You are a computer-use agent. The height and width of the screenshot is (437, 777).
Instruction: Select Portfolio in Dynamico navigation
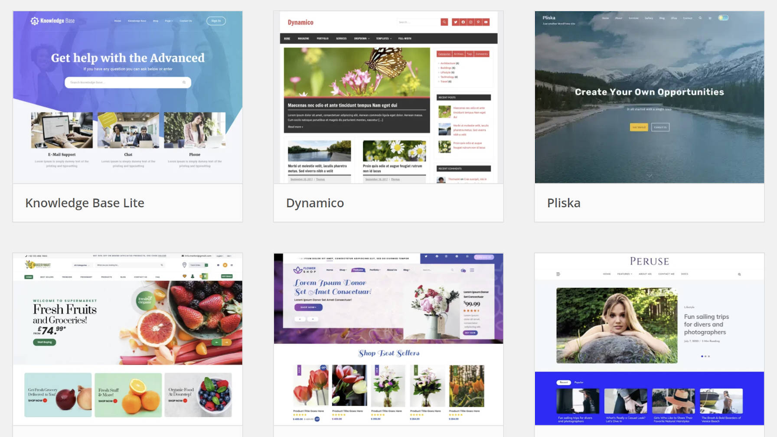click(x=323, y=39)
